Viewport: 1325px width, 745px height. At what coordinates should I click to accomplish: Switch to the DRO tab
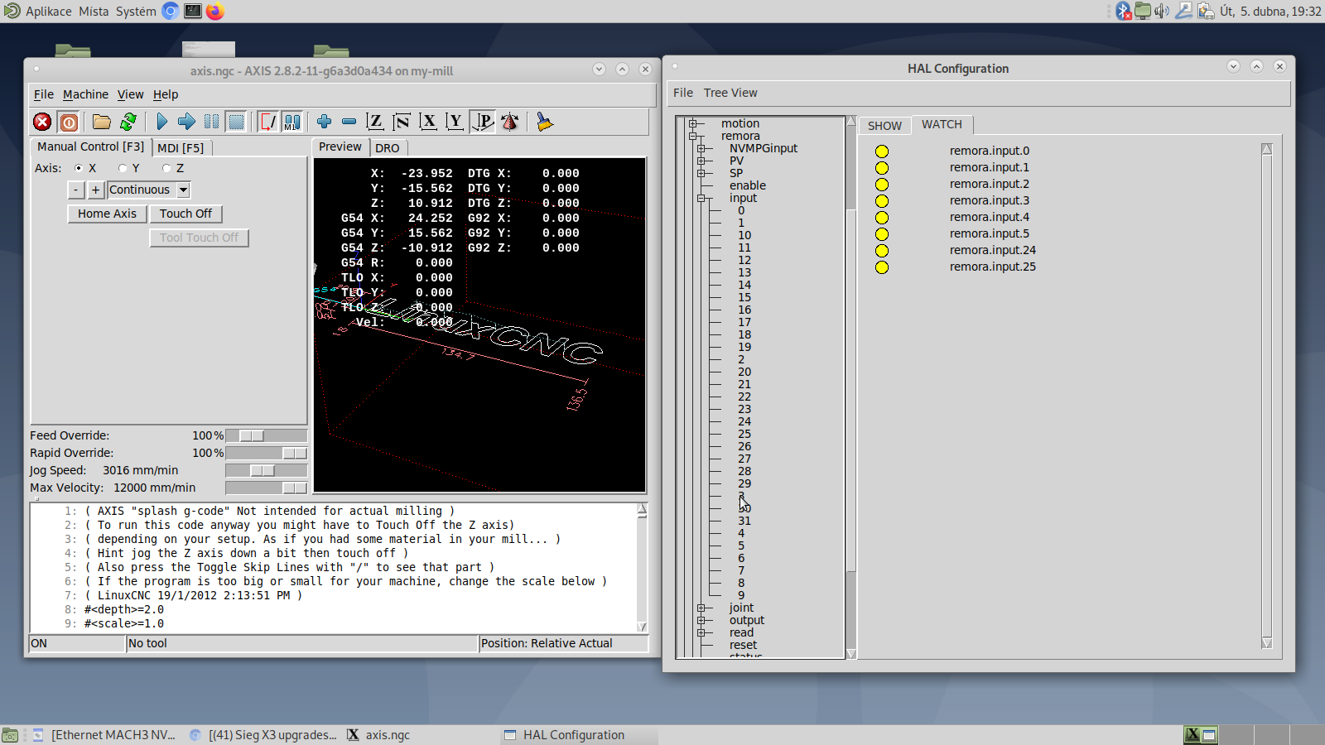click(x=387, y=147)
